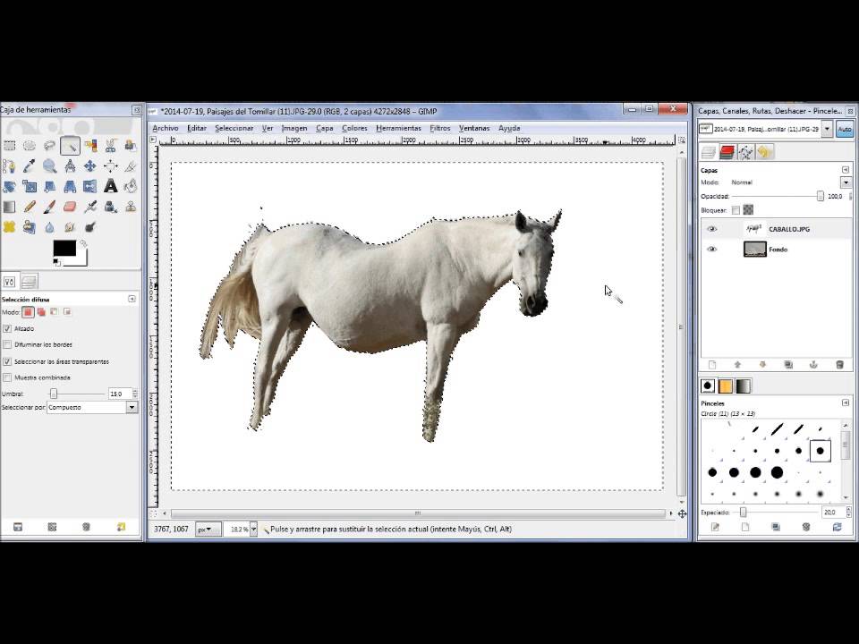Open the Archivo menu

(166, 128)
